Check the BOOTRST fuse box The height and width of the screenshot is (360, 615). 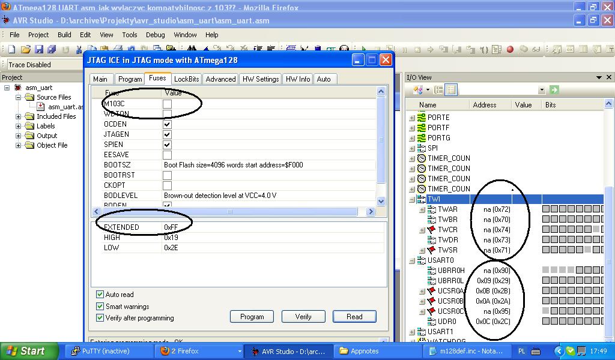pos(167,175)
